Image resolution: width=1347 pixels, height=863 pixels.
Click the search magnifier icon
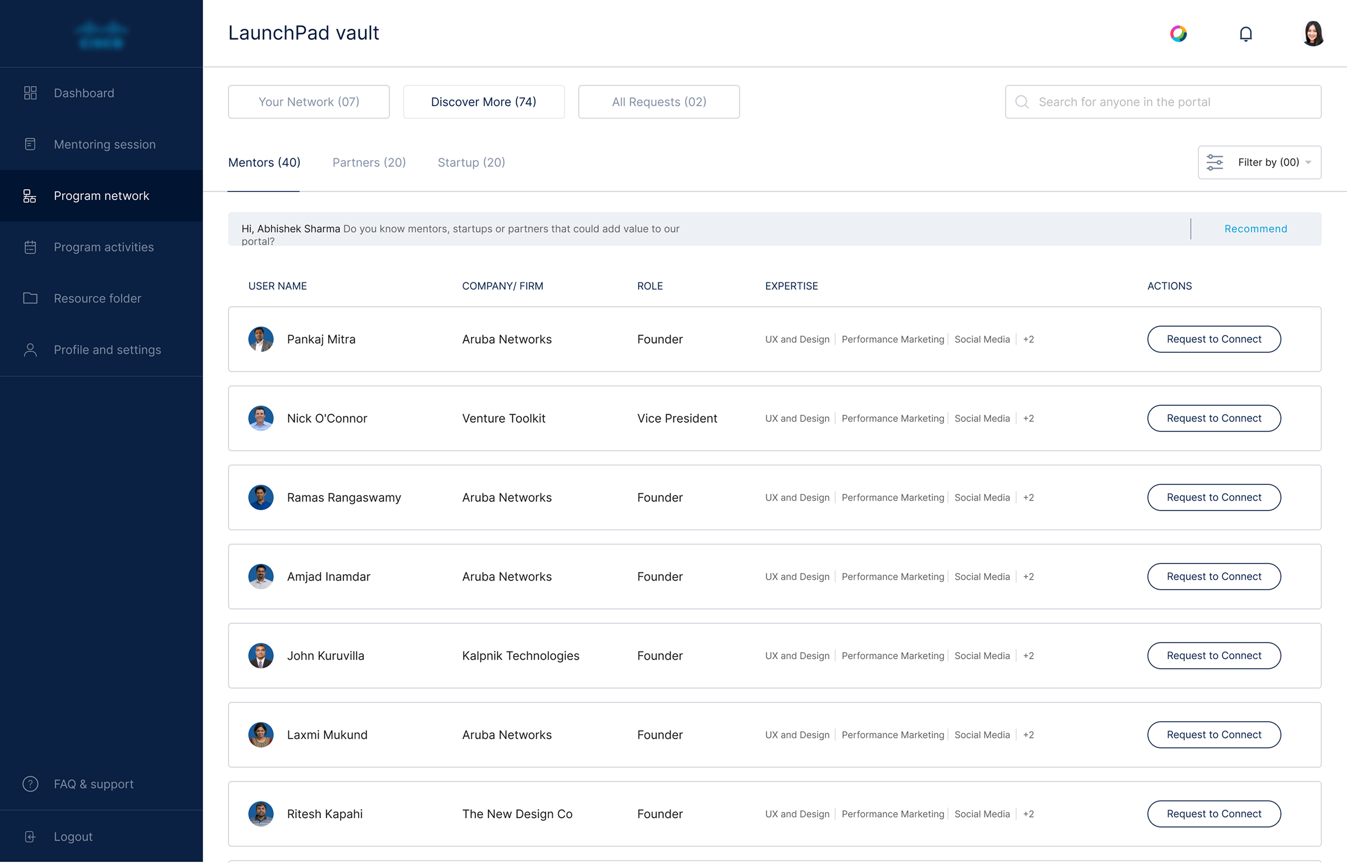tap(1022, 102)
